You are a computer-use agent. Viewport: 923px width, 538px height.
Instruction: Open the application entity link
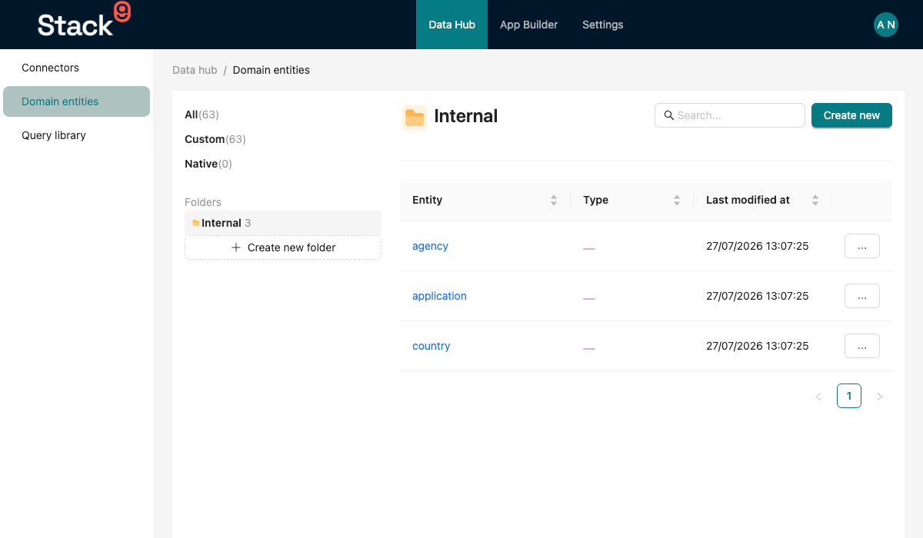pyautogui.click(x=439, y=296)
